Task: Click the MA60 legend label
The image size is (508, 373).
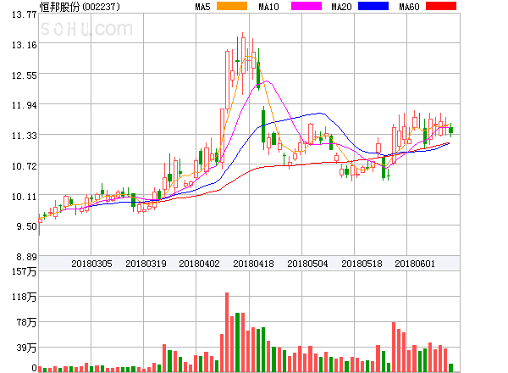Action: pos(409,7)
